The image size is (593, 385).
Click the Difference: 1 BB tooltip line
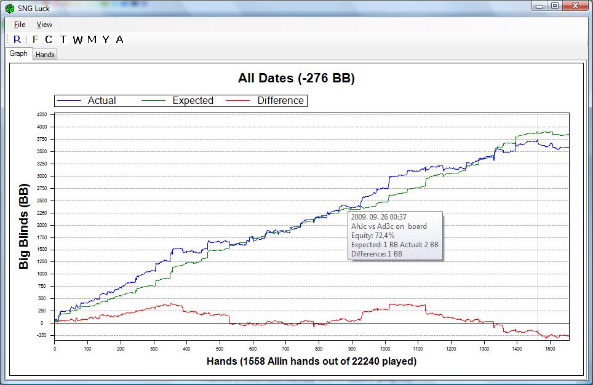pos(376,254)
